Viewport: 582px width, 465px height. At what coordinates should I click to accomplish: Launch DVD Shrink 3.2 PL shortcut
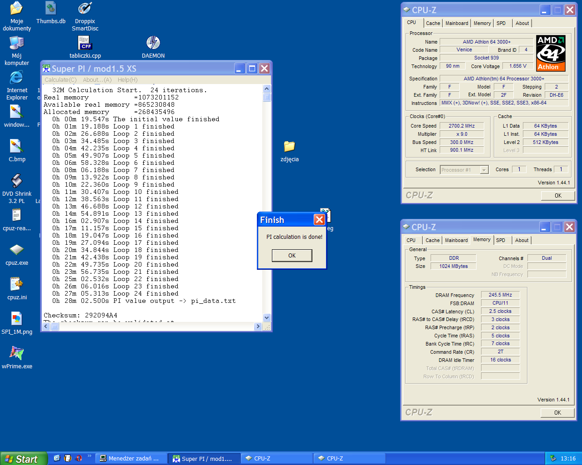(x=17, y=188)
